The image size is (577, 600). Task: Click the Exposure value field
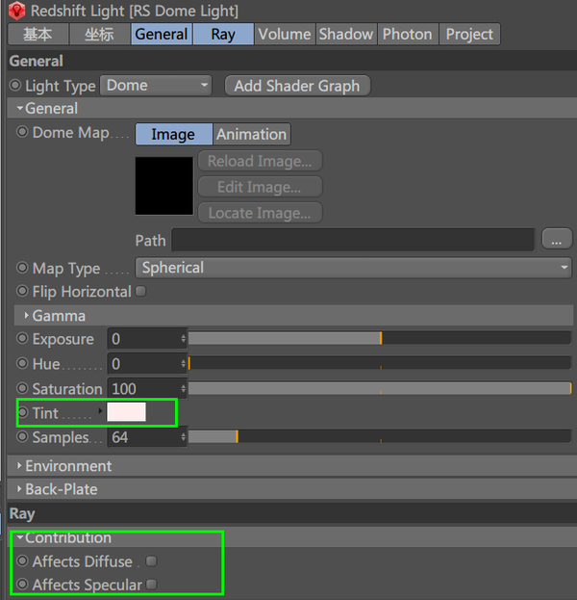143,339
